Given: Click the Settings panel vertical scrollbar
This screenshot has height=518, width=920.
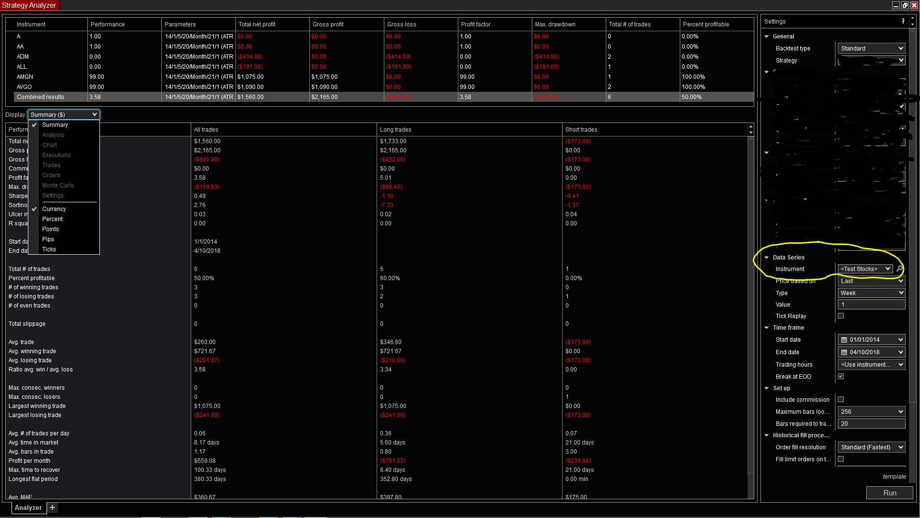Looking at the screenshot, I should click(x=912, y=216).
